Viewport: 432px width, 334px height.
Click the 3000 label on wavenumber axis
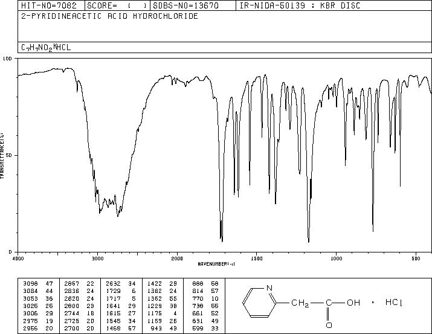pyautogui.click(x=97, y=259)
